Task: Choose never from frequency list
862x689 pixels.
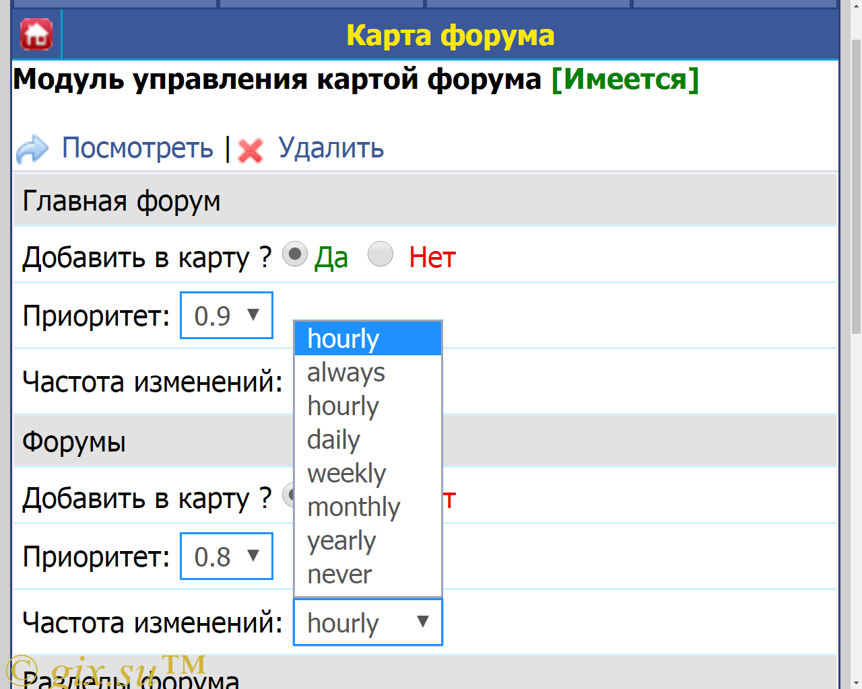Action: 368,574
